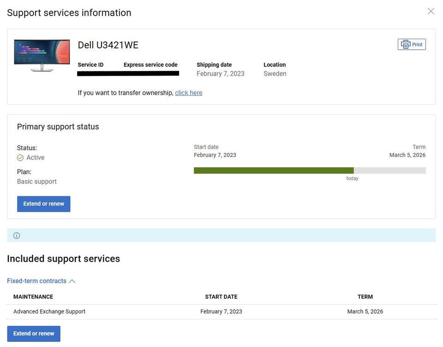Click the Term date March 5, 2026 in status panel
The image size is (443, 347).
407,155
